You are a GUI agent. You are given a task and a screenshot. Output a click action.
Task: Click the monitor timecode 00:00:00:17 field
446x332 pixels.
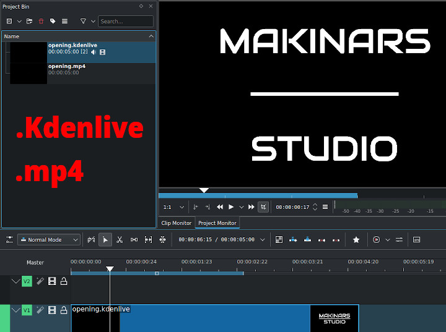click(292, 207)
